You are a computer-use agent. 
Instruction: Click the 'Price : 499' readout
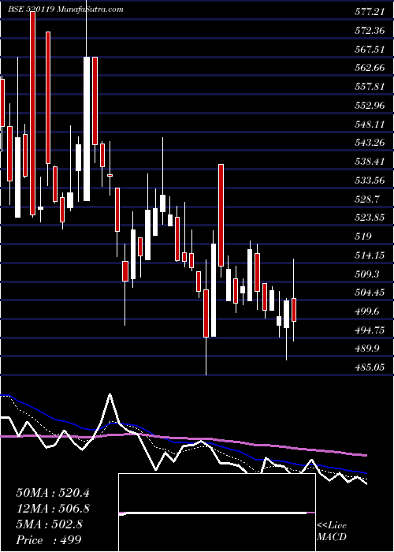click(49, 540)
